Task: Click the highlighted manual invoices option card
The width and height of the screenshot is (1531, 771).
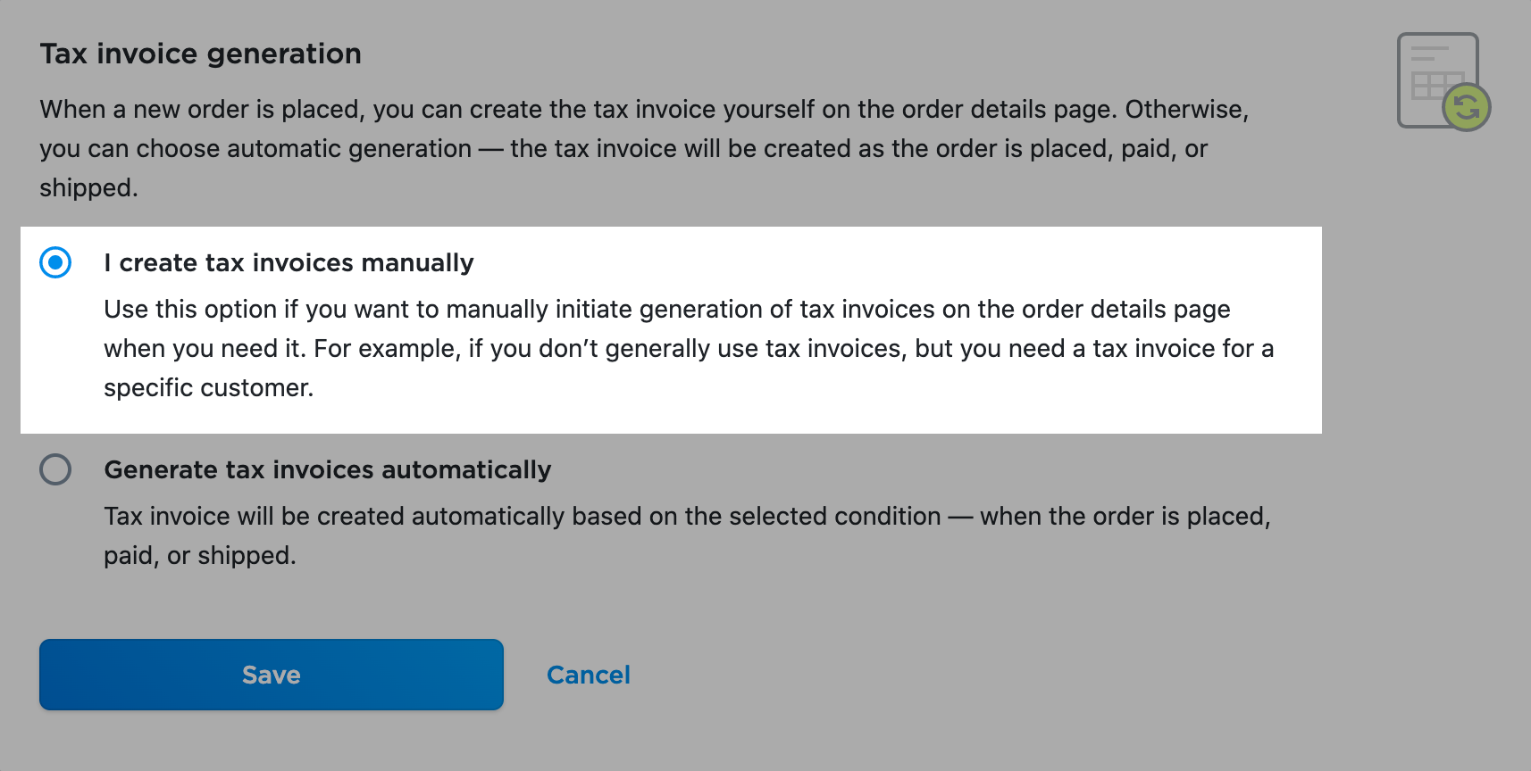Action: point(670,328)
